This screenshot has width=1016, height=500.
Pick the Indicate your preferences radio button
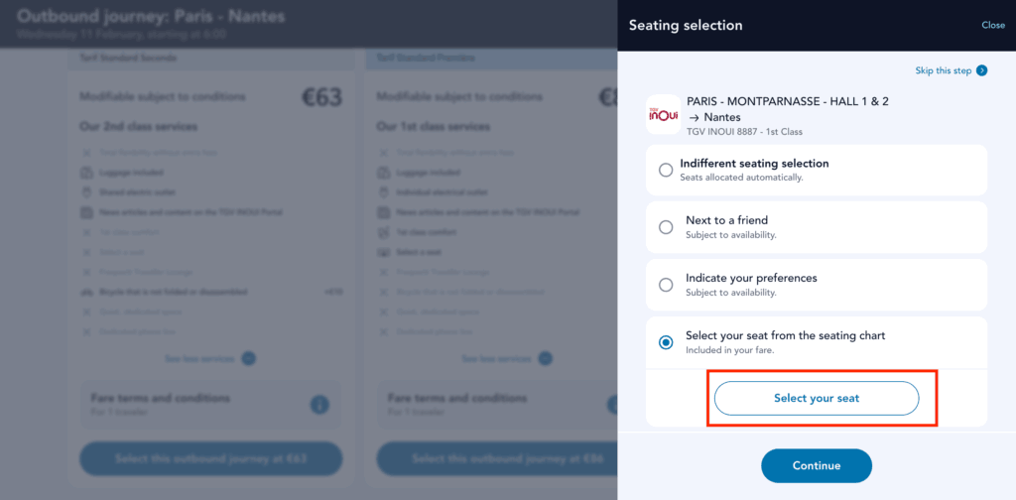tap(666, 285)
